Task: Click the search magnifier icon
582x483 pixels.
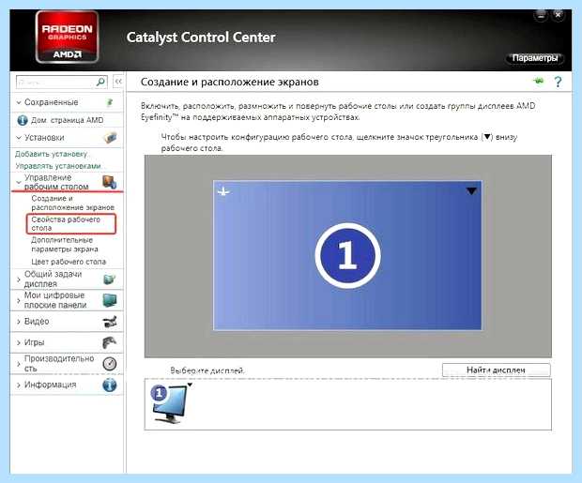Action: 100,82
